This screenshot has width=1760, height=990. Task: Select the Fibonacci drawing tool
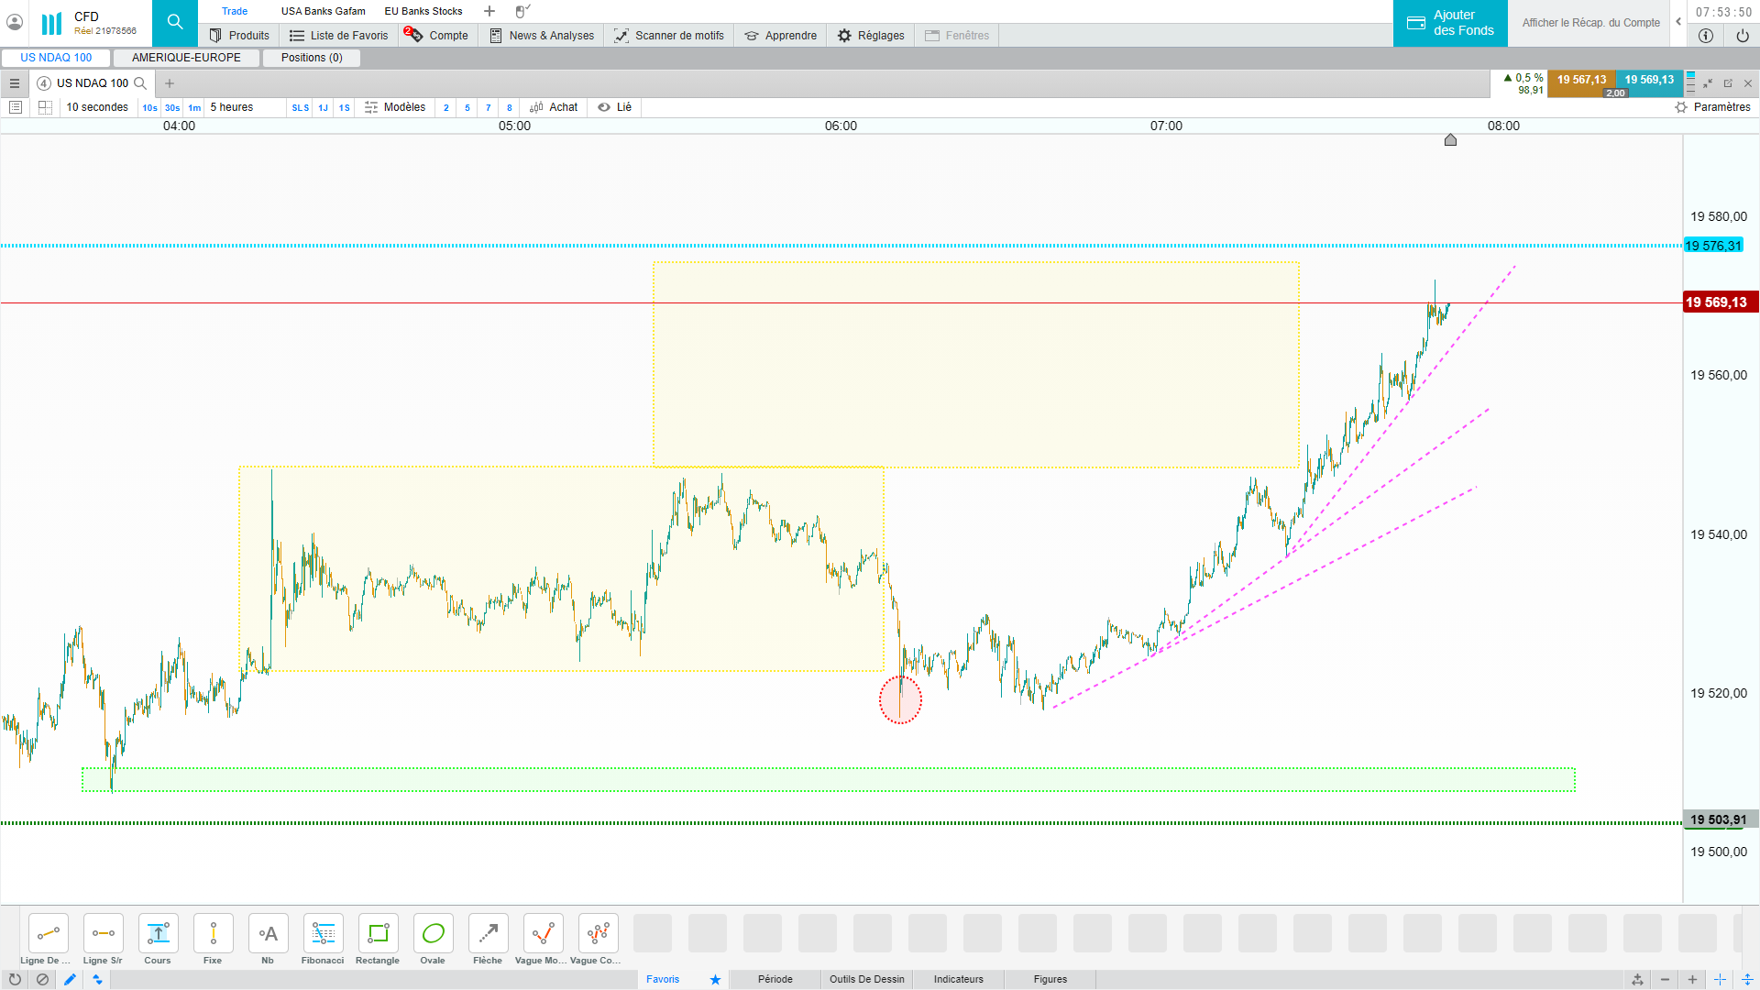(323, 934)
